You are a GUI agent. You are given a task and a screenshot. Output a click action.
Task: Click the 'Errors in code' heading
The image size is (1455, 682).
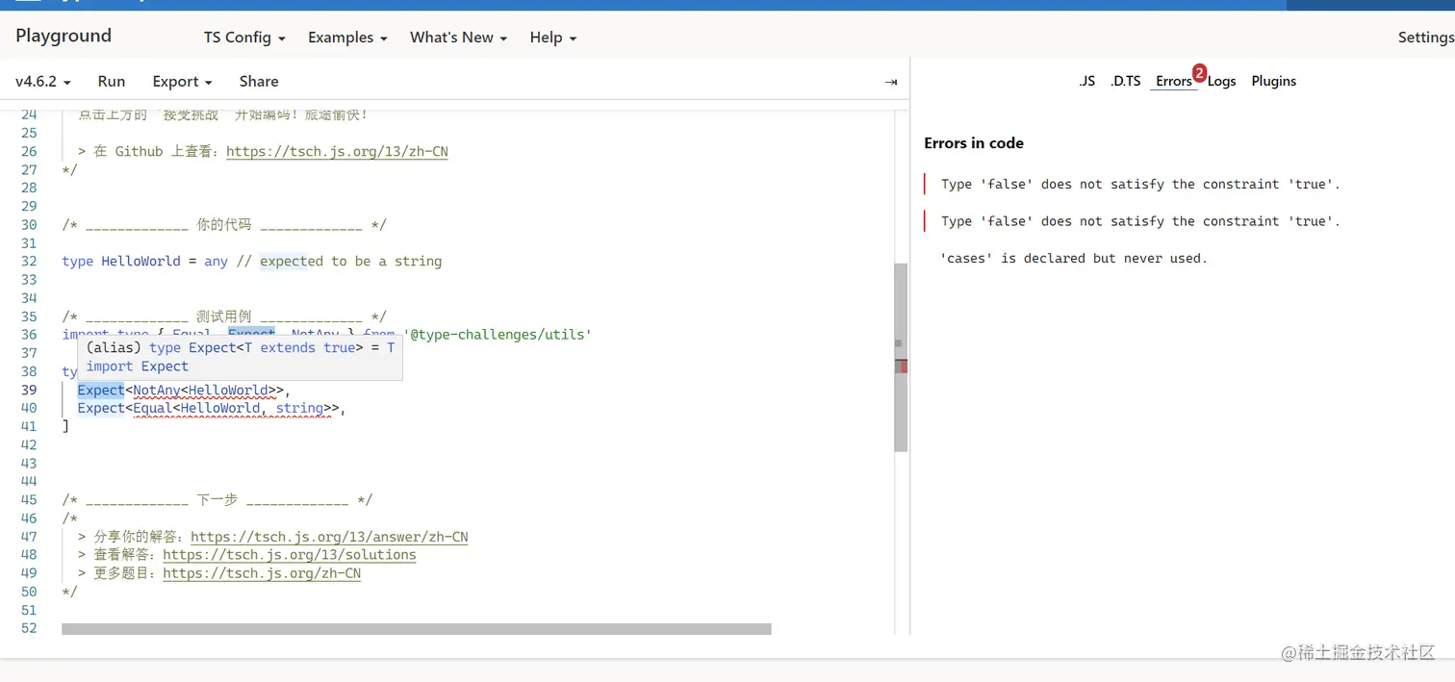[x=974, y=143]
